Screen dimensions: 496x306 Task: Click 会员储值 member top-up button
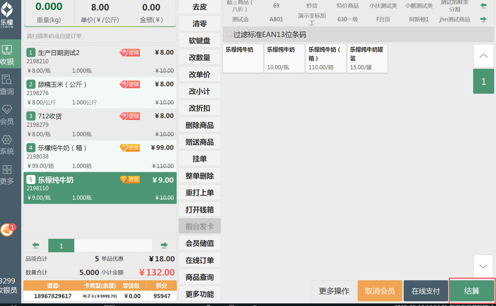tap(200, 243)
